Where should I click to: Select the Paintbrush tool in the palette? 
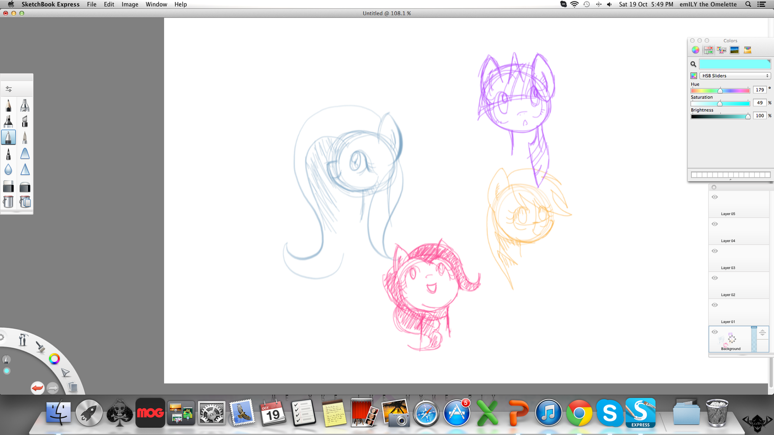click(x=25, y=137)
